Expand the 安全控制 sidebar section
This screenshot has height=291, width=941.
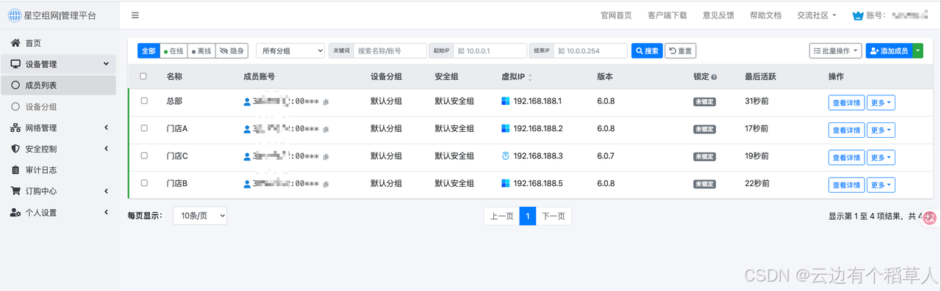(59, 149)
